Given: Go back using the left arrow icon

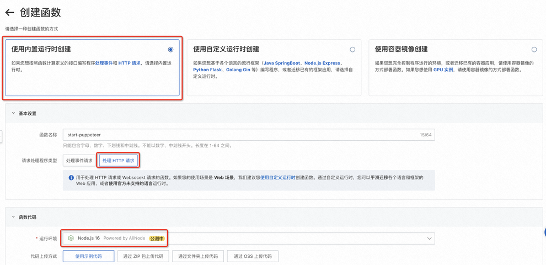Looking at the screenshot, I should click(9, 13).
